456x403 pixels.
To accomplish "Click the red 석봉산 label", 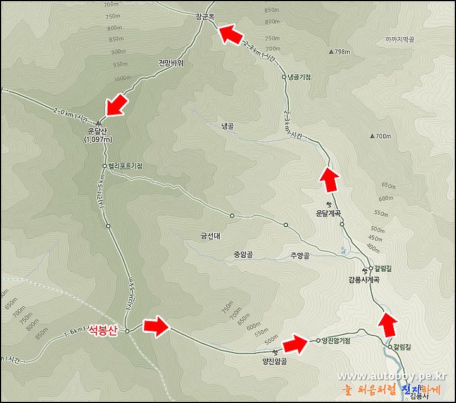I will pos(103,330).
